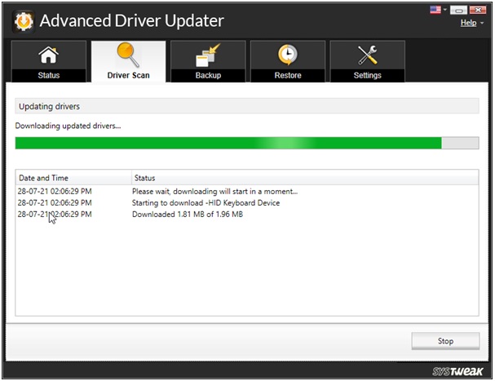The image size is (495, 381).
Task: Click the Status column header
Action: [305, 178]
